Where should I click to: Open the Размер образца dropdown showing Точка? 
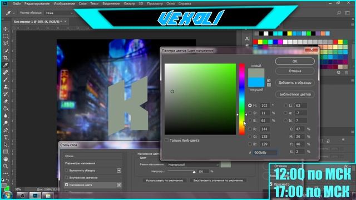[x=59, y=13]
